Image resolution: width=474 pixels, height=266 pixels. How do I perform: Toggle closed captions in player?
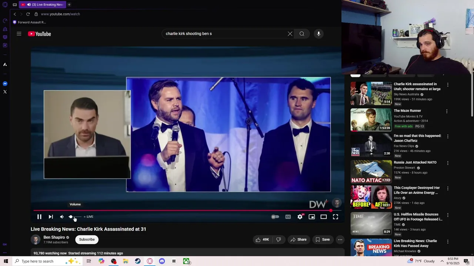288,217
